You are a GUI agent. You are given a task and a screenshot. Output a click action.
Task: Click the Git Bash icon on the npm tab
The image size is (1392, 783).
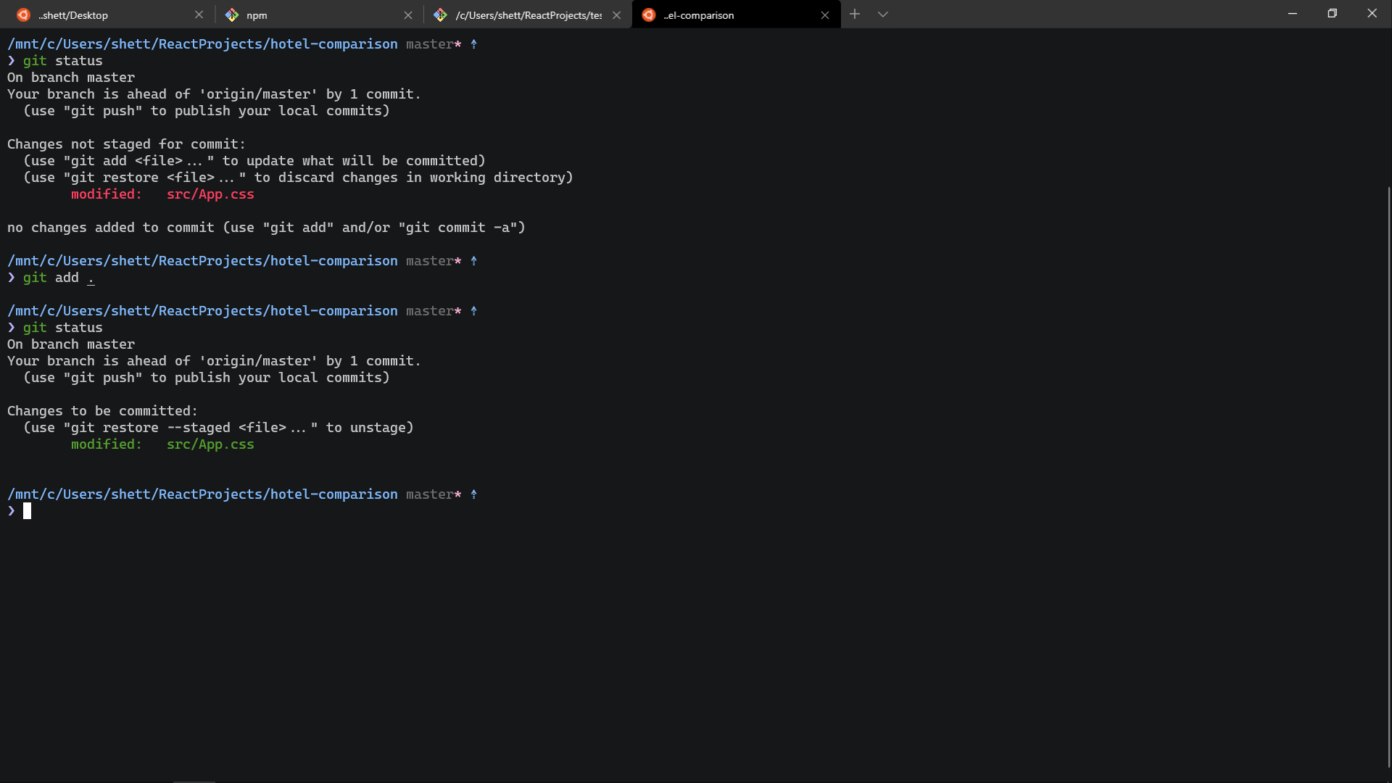[232, 14]
